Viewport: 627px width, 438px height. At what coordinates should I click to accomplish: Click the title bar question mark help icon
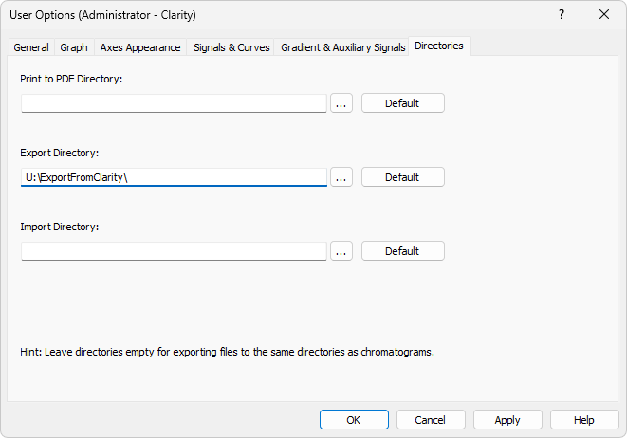coord(562,14)
